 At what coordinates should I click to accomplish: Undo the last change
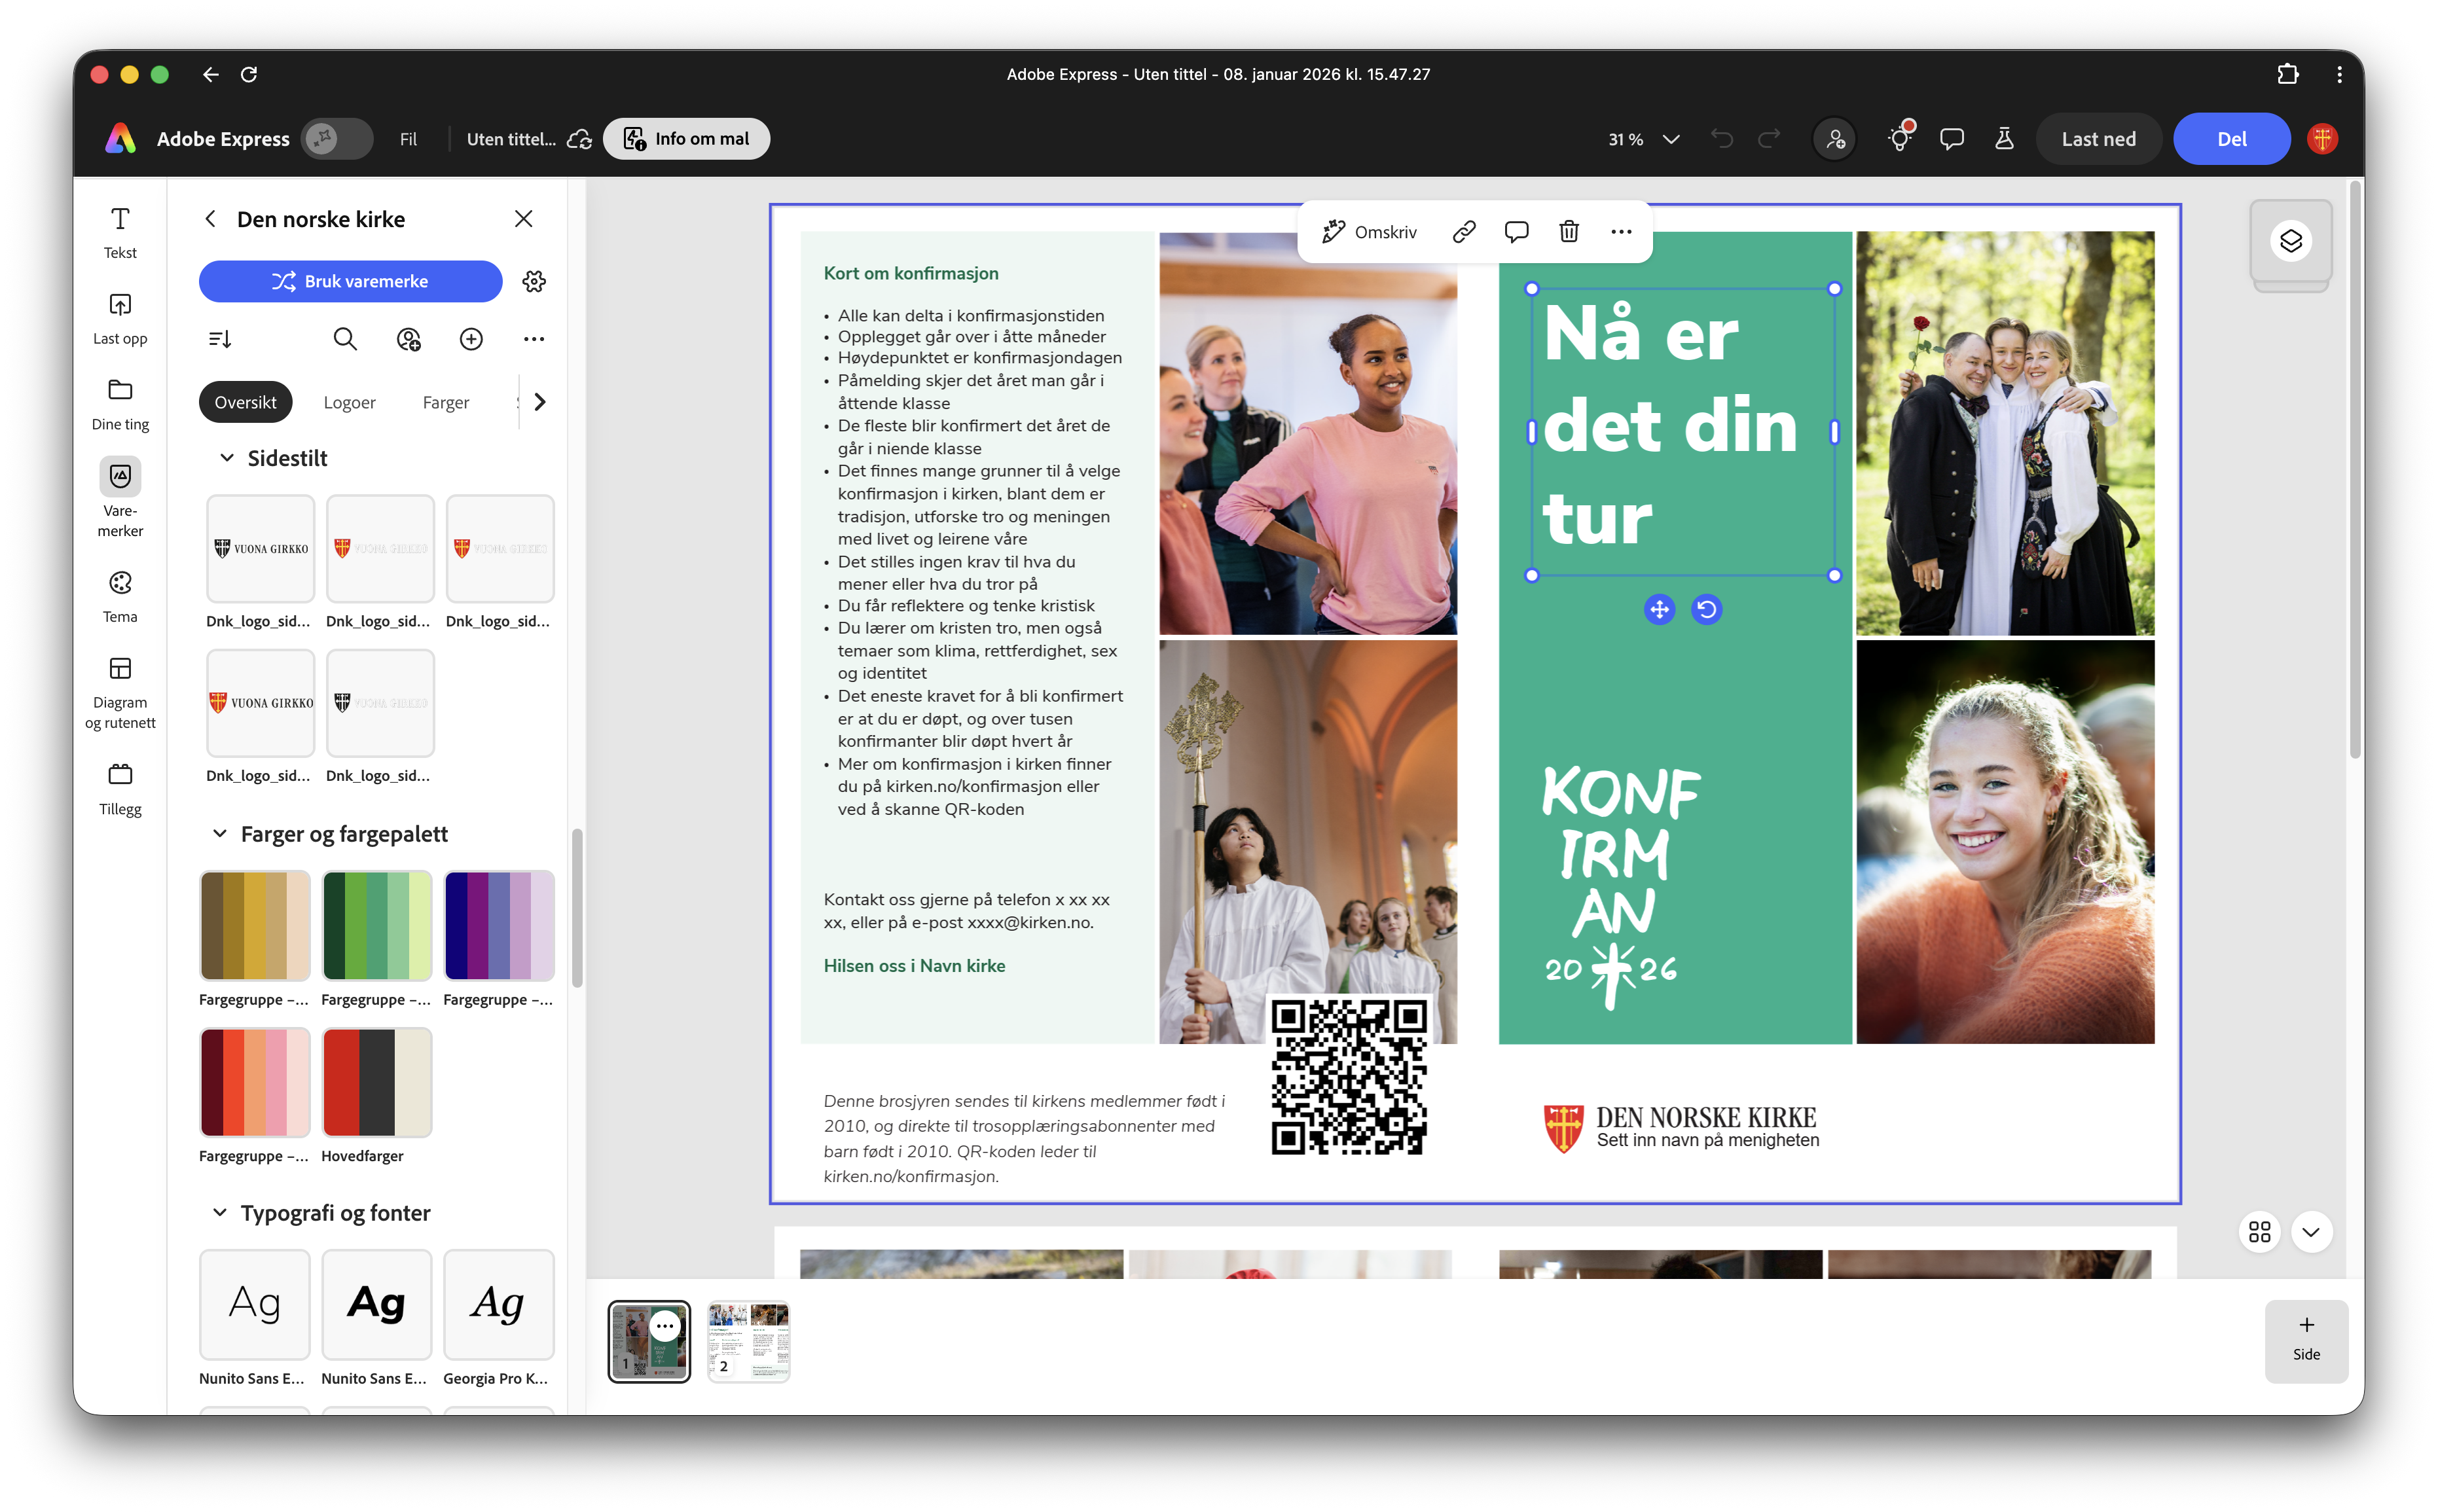1722,139
